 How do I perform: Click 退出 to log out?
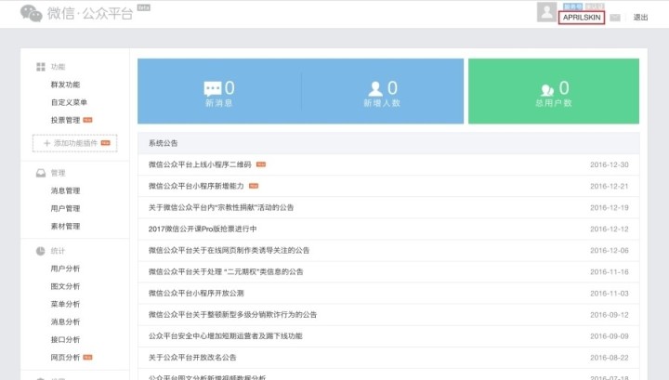640,18
